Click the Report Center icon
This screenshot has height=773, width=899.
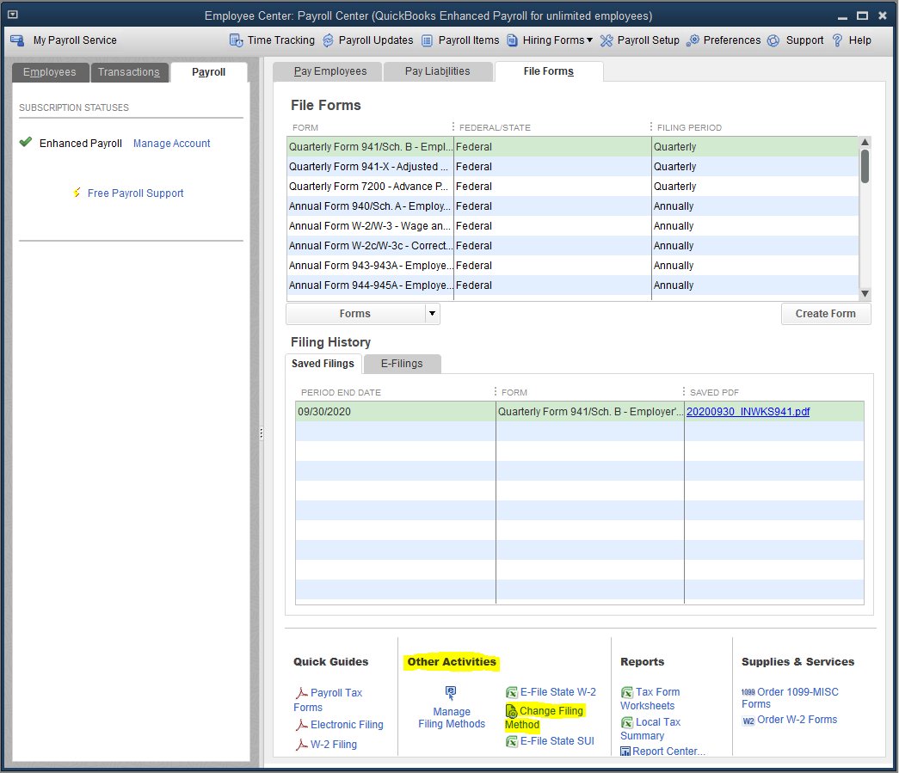pos(625,752)
